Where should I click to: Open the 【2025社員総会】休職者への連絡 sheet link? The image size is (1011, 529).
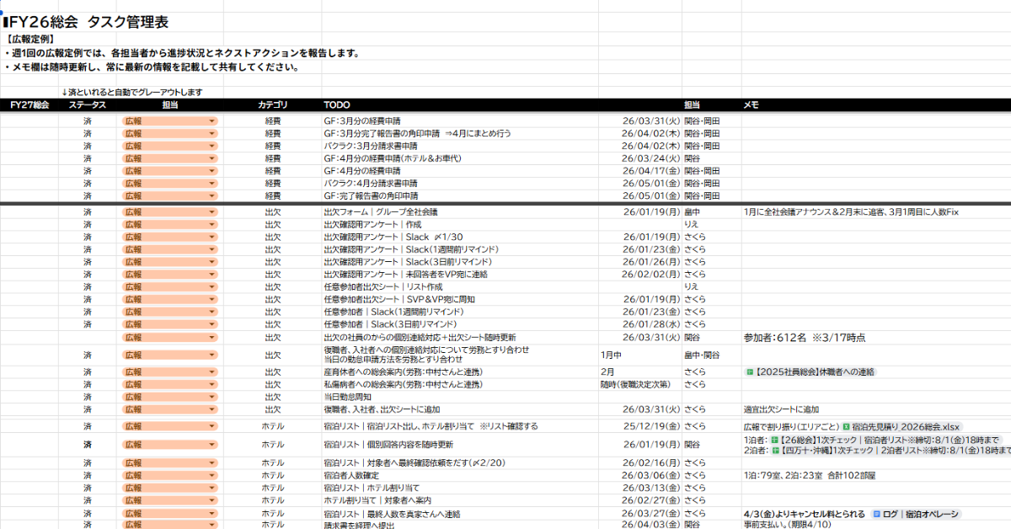click(x=810, y=371)
